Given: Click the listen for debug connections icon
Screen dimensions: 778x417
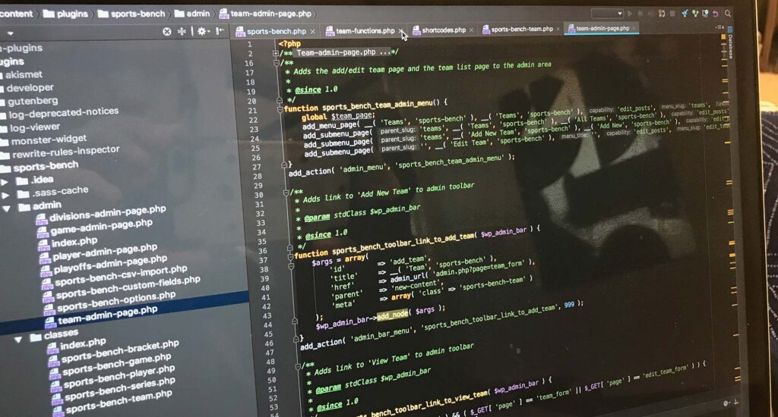Looking at the screenshot, I should pos(662,14).
